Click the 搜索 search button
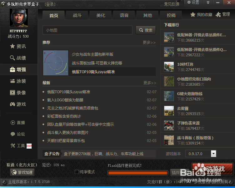Screen dimensions: 235x188 pos(146,30)
